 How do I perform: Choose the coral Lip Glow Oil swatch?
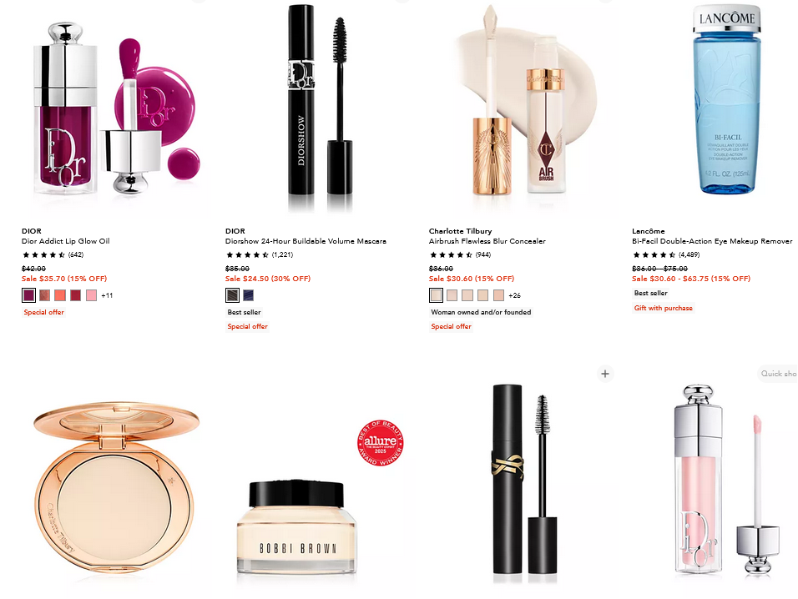60,295
